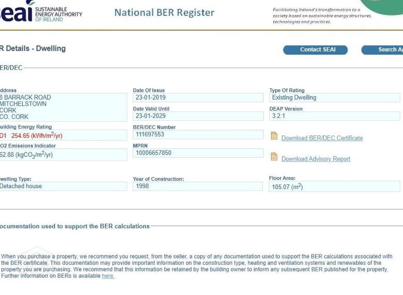The image size is (403, 295).
Task: Click the Building Energy Rating value 254.65
Action: (63, 135)
